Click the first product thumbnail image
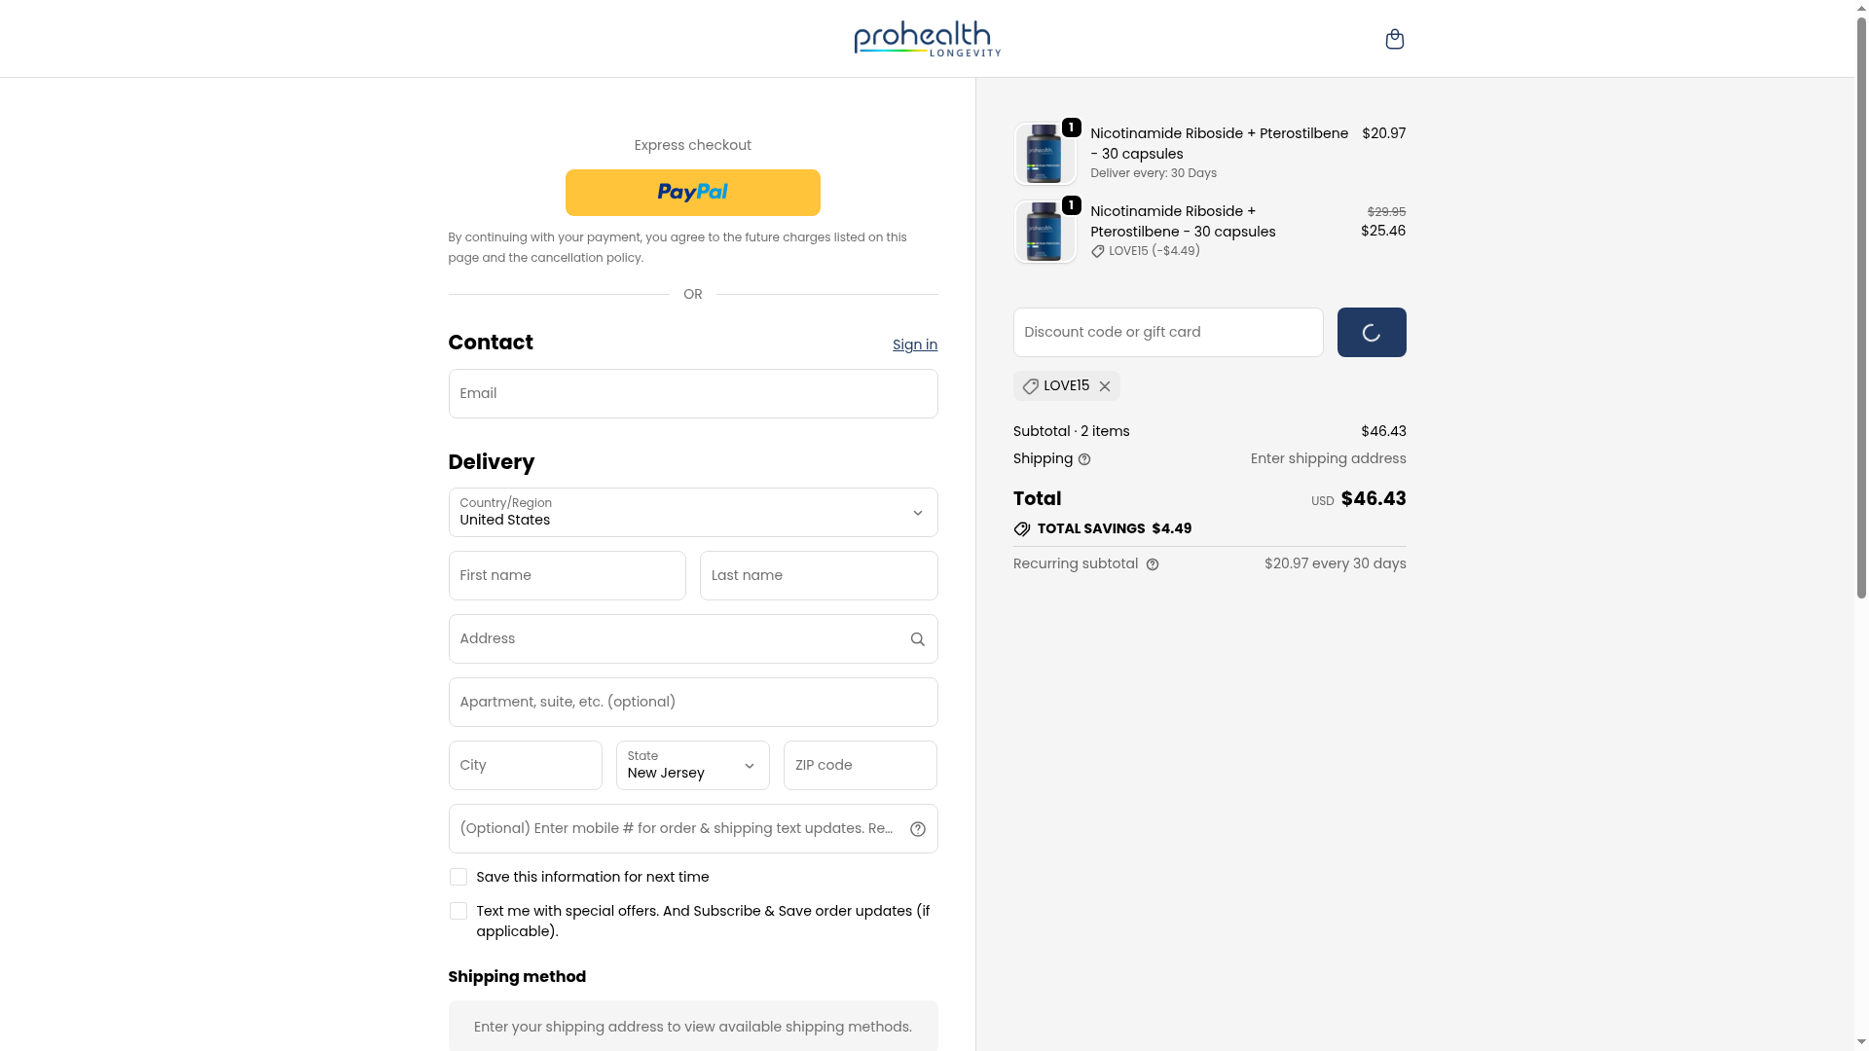1869x1051 pixels. click(x=1044, y=154)
